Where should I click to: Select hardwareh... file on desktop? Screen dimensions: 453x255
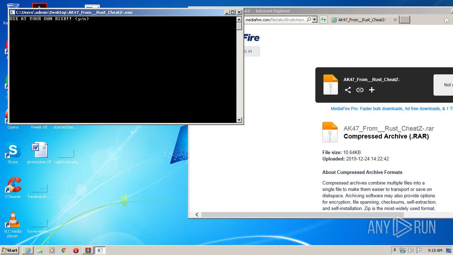click(x=39, y=191)
